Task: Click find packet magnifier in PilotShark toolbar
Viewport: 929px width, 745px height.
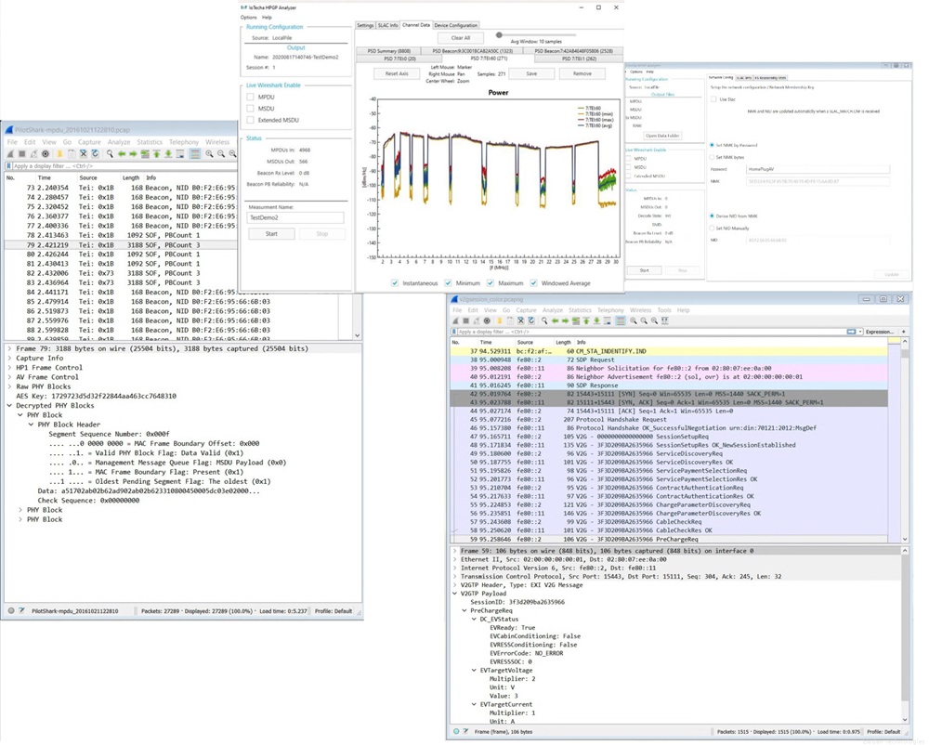Action: click(x=110, y=154)
